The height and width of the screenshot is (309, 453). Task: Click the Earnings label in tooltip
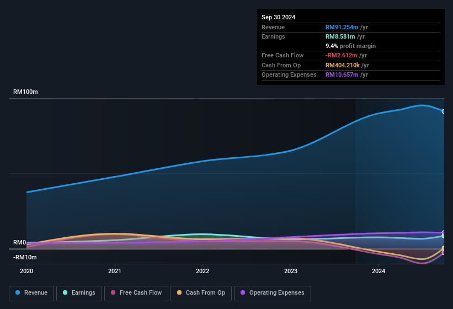click(x=273, y=36)
